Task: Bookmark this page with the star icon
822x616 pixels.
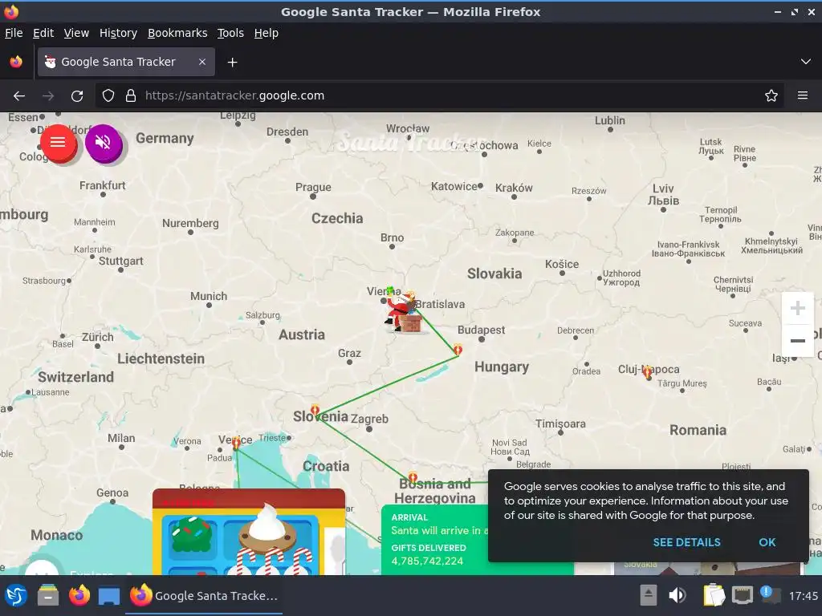Action: (x=771, y=96)
